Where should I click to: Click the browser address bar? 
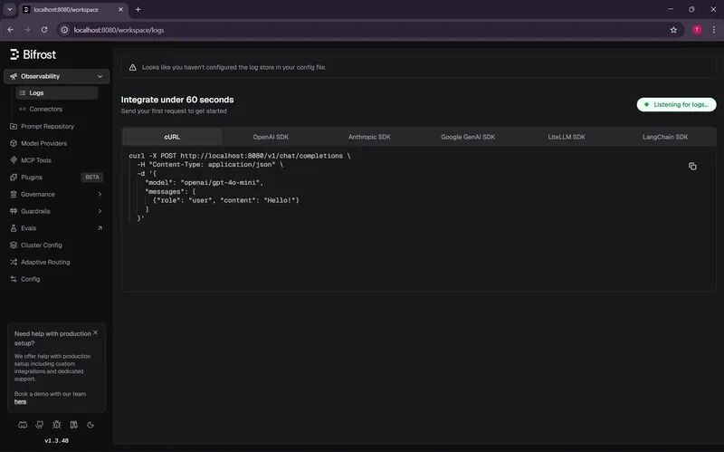coord(362,29)
